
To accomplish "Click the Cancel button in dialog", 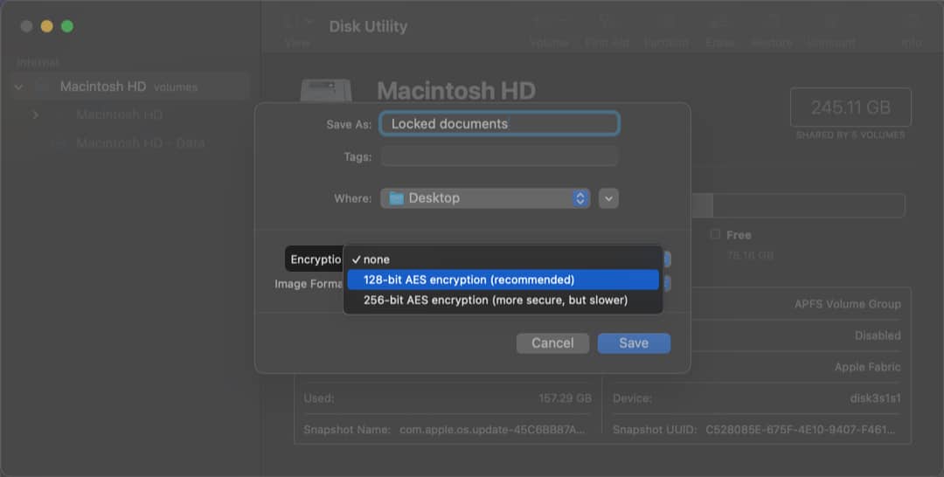I will [x=552, y=342].
